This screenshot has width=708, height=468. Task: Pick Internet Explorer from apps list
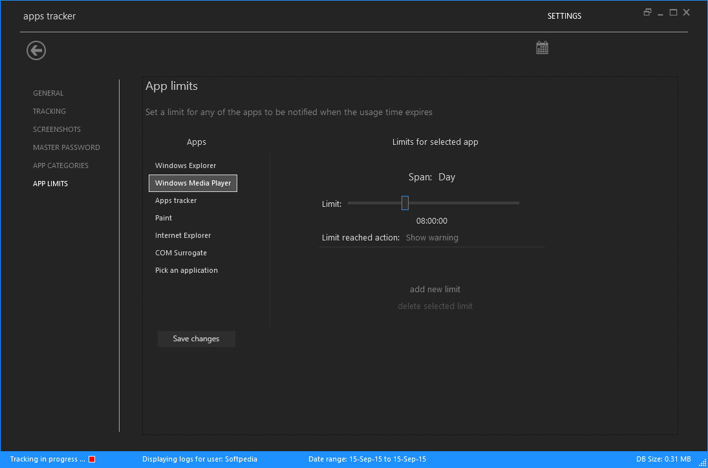pos(183,235)
